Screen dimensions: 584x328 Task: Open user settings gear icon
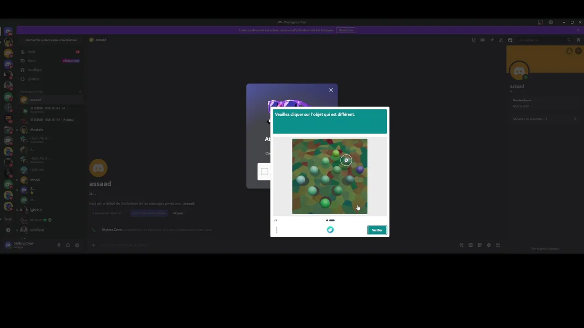click(77, 245)
